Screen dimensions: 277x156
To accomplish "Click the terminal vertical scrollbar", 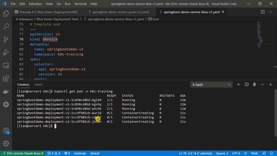I will coord(276,113).
